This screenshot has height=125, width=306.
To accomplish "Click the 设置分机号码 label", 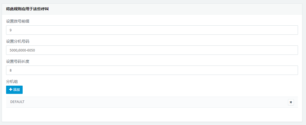I will pyautogui.click(x=18, y=42).
